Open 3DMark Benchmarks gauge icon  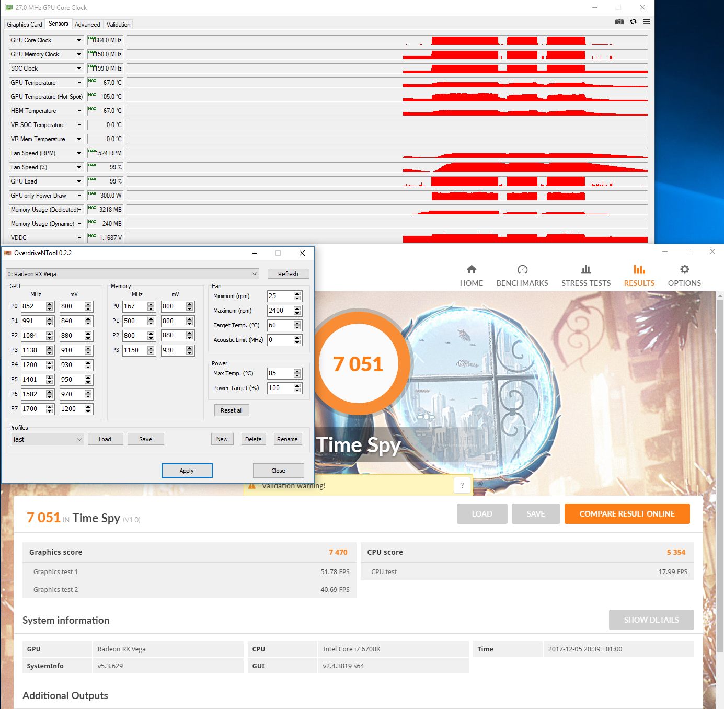pos(522,269)
